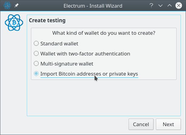Click the 'What kind of wallet' question text

point(104,33)
